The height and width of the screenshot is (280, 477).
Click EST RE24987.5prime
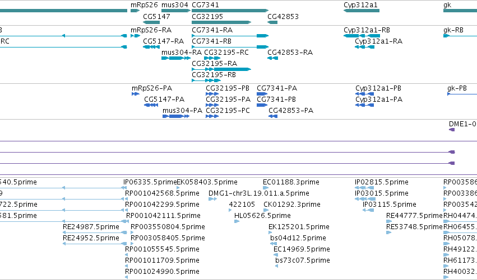pos(91,227)
